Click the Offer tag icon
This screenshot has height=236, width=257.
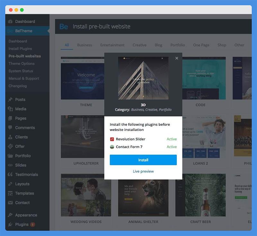pos(10,146)
